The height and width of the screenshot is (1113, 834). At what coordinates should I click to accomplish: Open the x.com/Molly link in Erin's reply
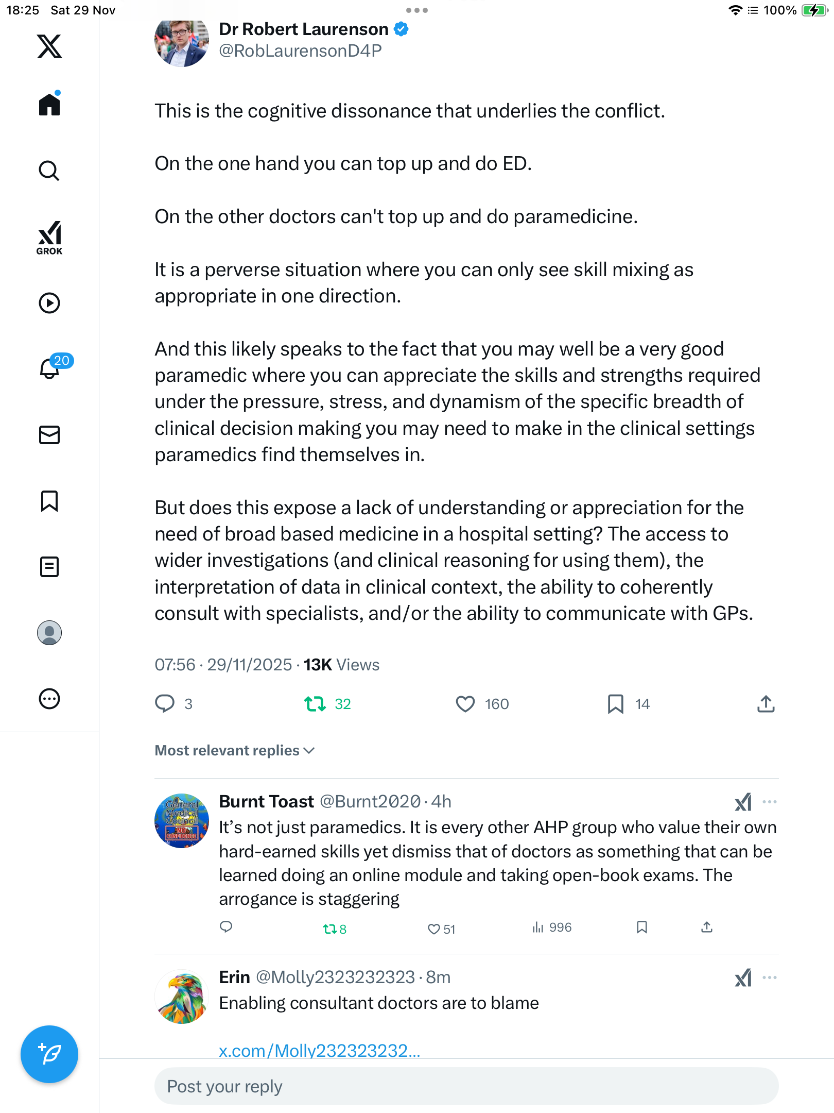[x=319, y=1050]
